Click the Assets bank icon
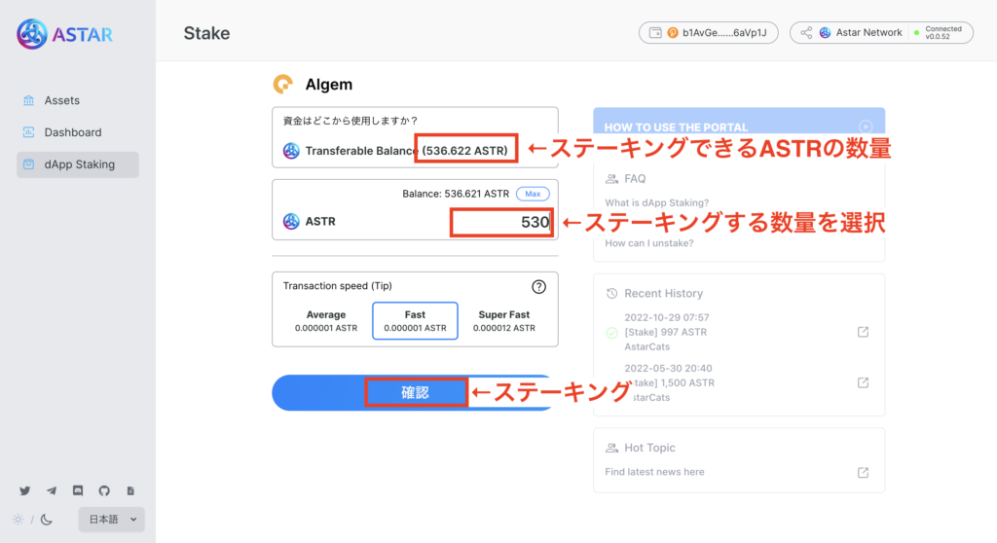Screen dimensions: 997x543 tap(28, 100)
